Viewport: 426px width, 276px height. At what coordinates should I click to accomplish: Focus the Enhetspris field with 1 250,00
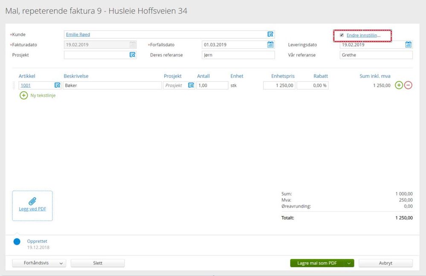tap(279, 85)
